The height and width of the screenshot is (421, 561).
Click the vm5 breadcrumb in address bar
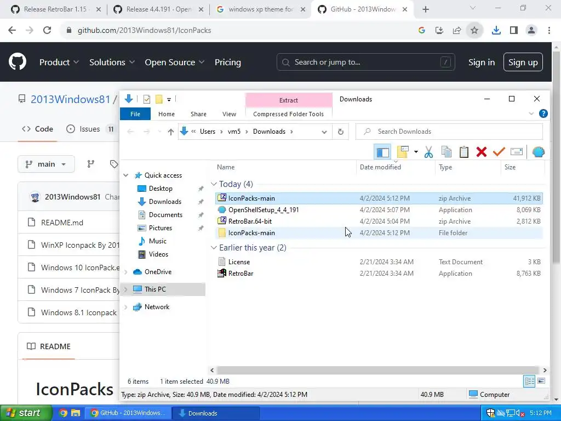click(x=234, y=132)
